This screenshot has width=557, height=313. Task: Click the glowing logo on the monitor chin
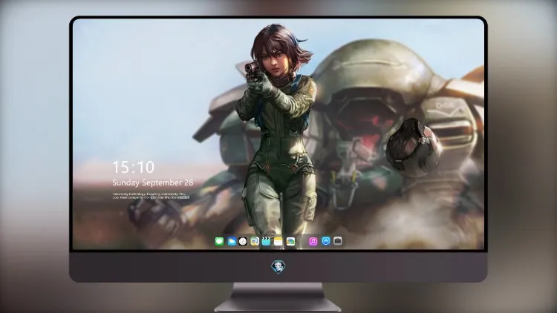tap(278, 267)
